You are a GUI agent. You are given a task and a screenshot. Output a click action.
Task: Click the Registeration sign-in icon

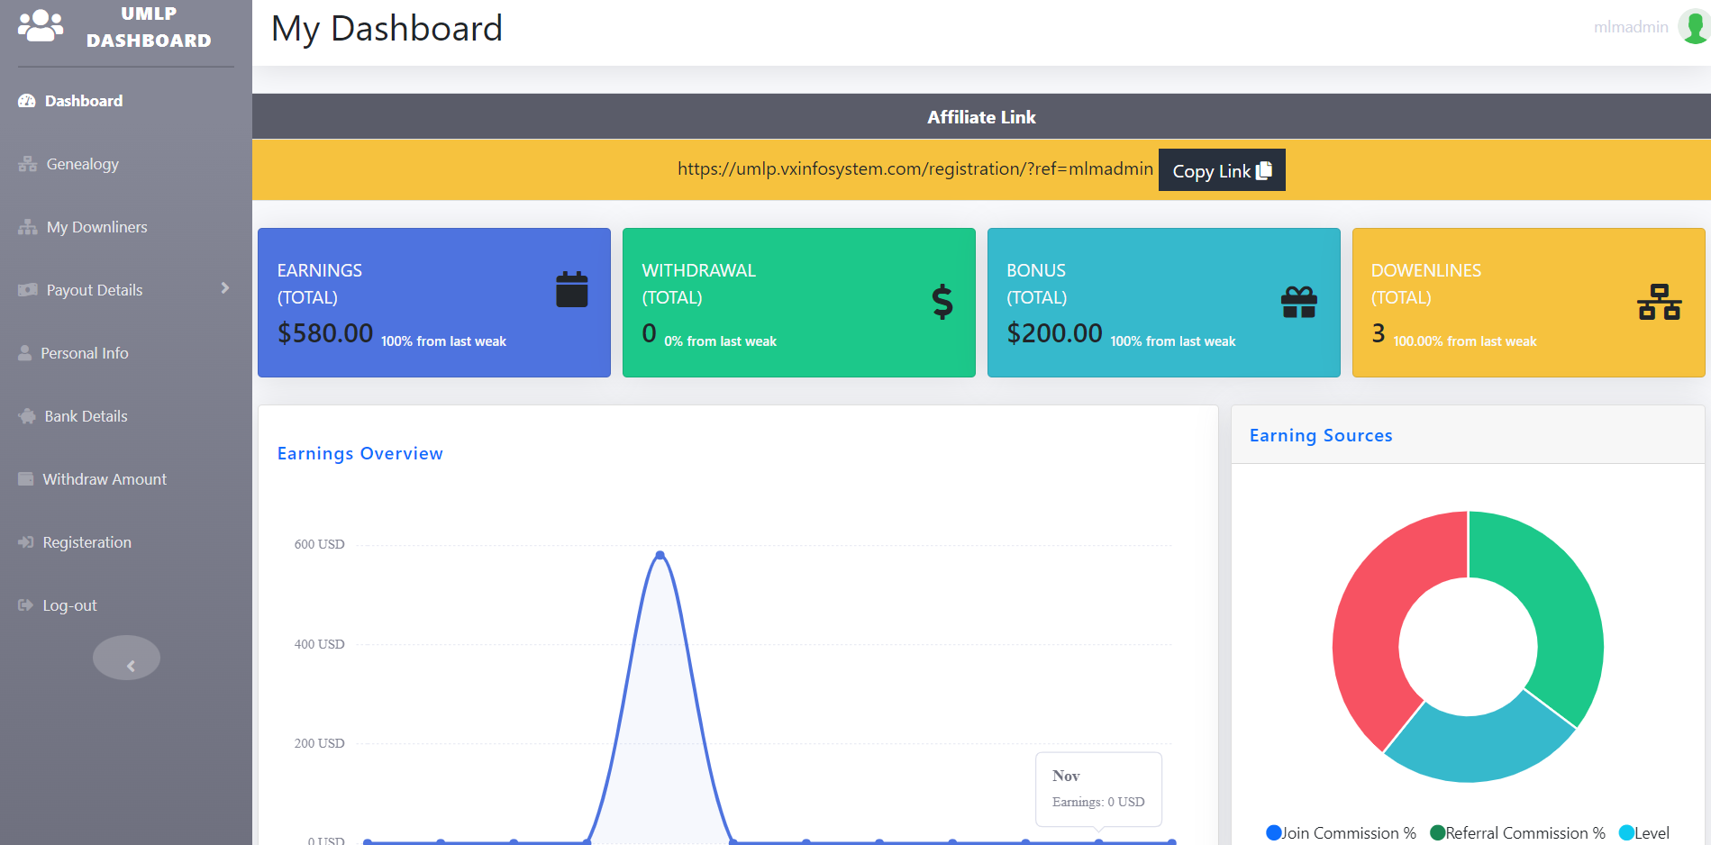pos(26,542)
